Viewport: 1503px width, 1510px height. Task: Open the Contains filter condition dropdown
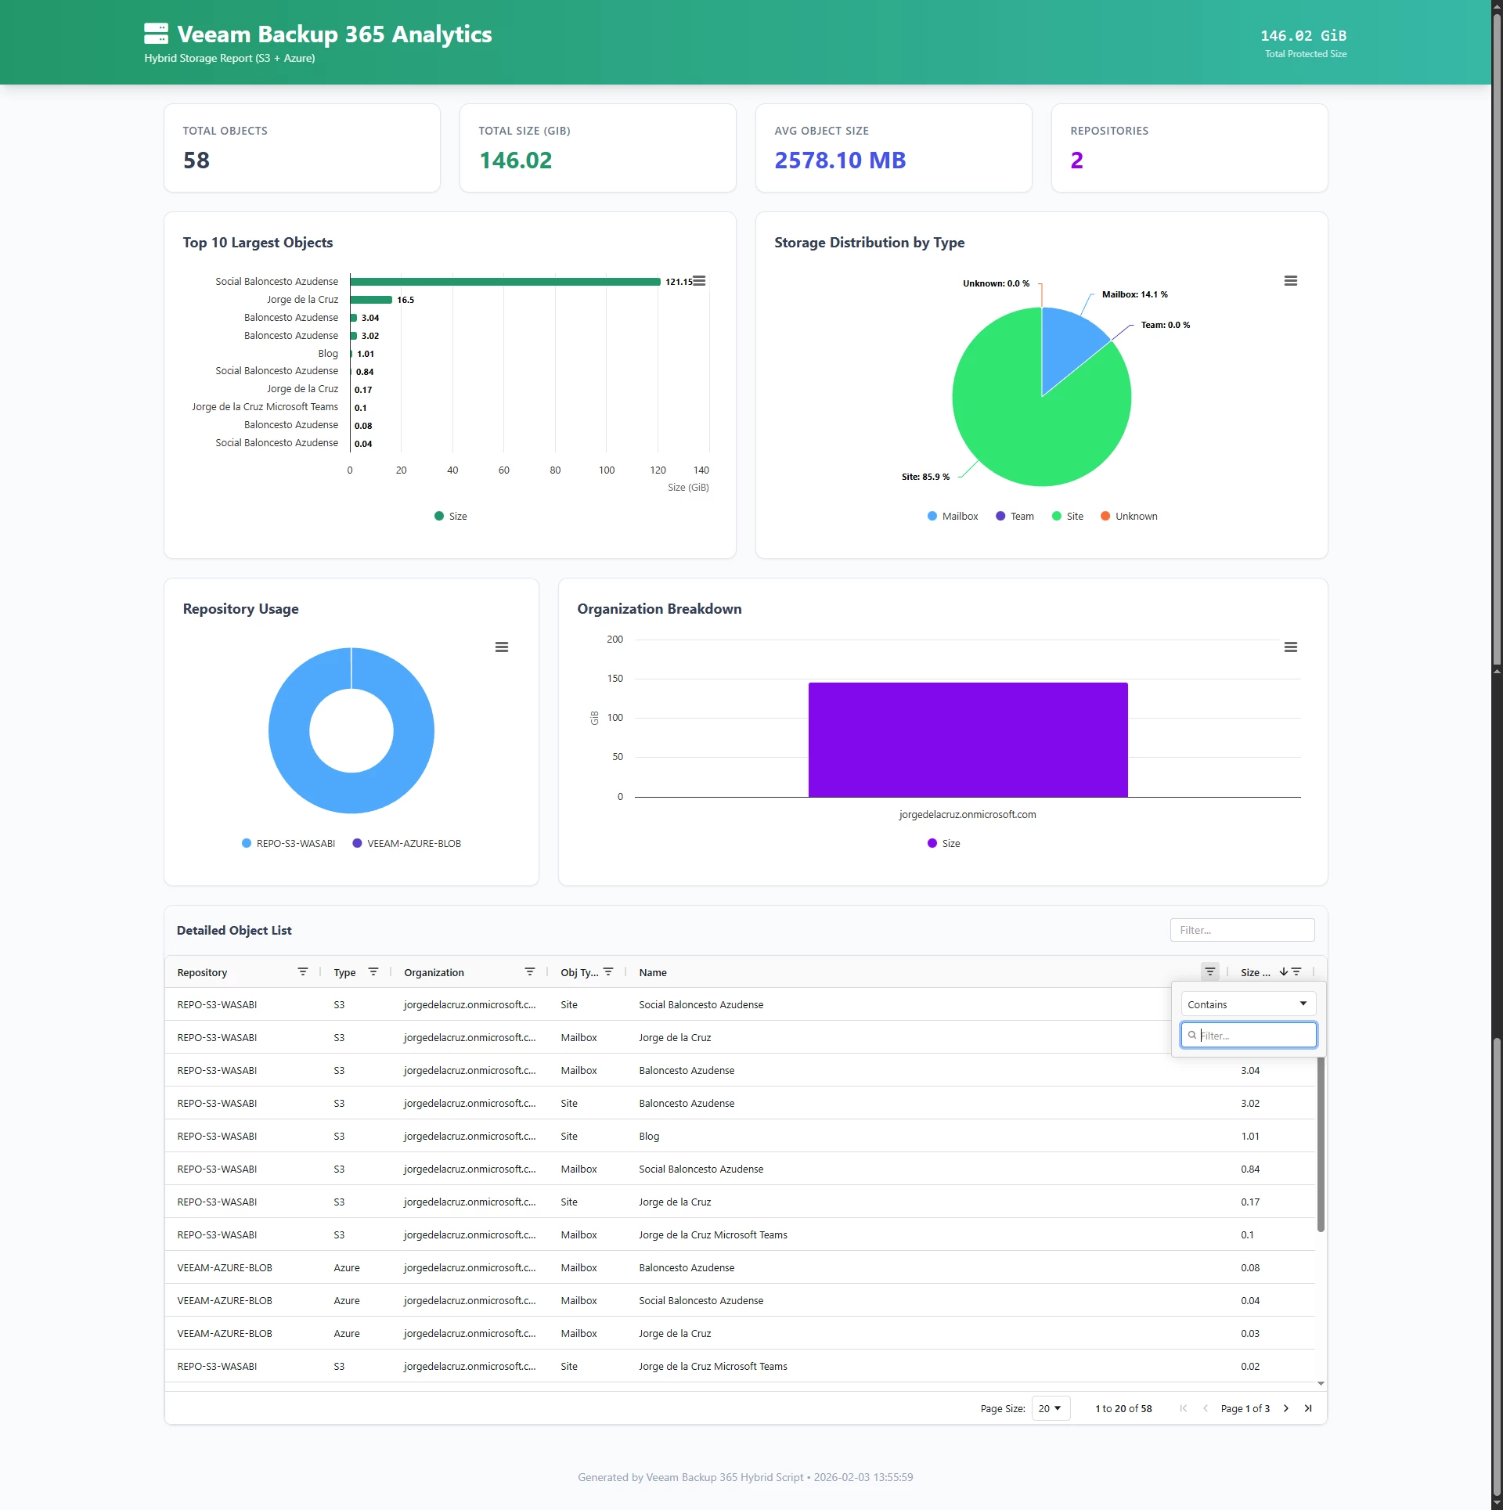[x=1248, y=1004]
